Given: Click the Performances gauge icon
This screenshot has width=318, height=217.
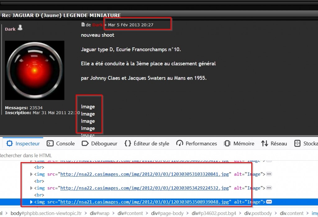Looking at the screenshot, I should click(179, 143).
